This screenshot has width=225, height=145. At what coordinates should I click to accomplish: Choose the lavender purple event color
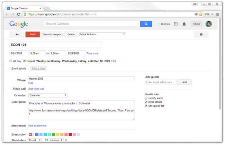click(x=74, y=134)
